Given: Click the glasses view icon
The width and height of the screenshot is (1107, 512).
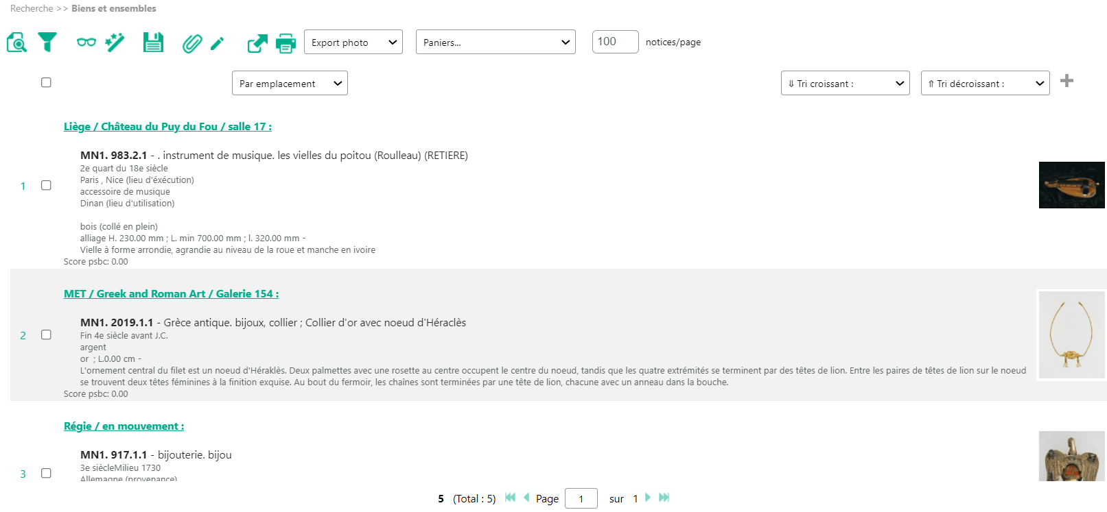Looking at the screenshot, I should (86, 42).
